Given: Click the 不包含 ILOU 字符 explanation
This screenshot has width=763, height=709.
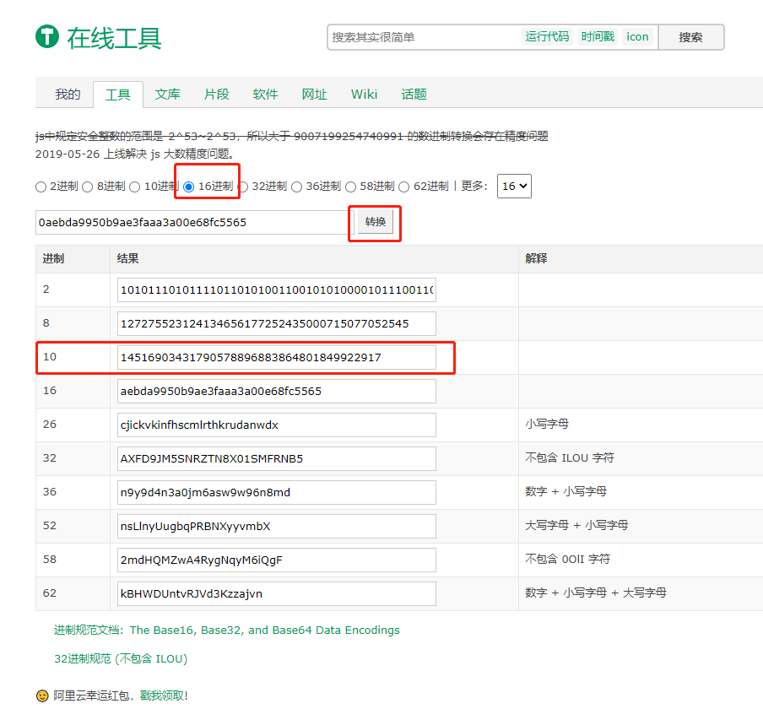Looking at the screenshot, I should 570,458.
